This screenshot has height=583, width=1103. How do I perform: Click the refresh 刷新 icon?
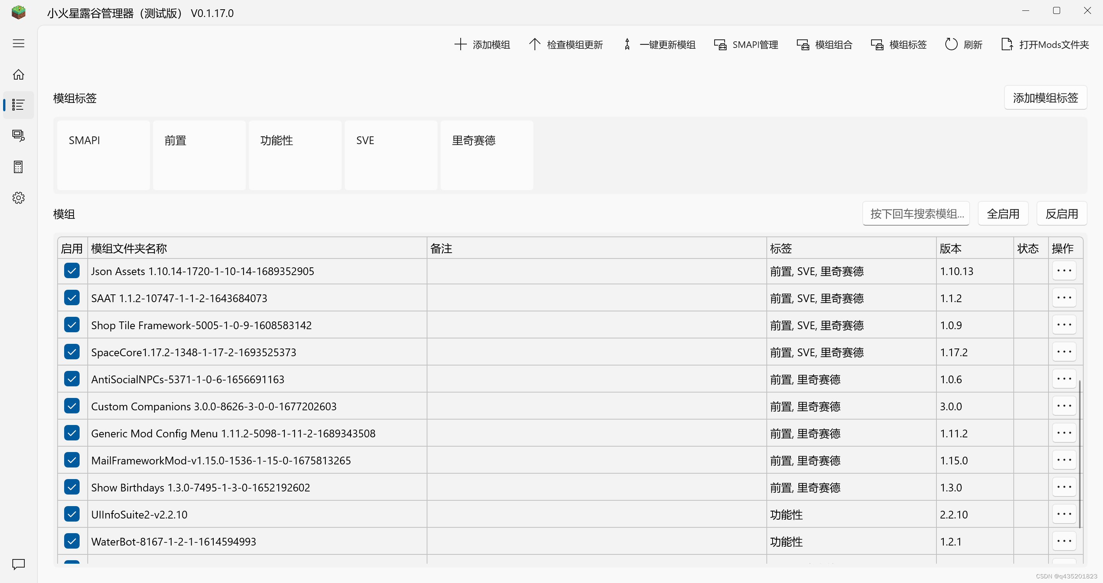(951, 44)
